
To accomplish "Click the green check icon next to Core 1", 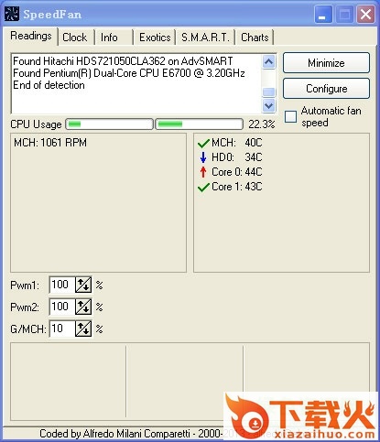I will pos(203,187).
